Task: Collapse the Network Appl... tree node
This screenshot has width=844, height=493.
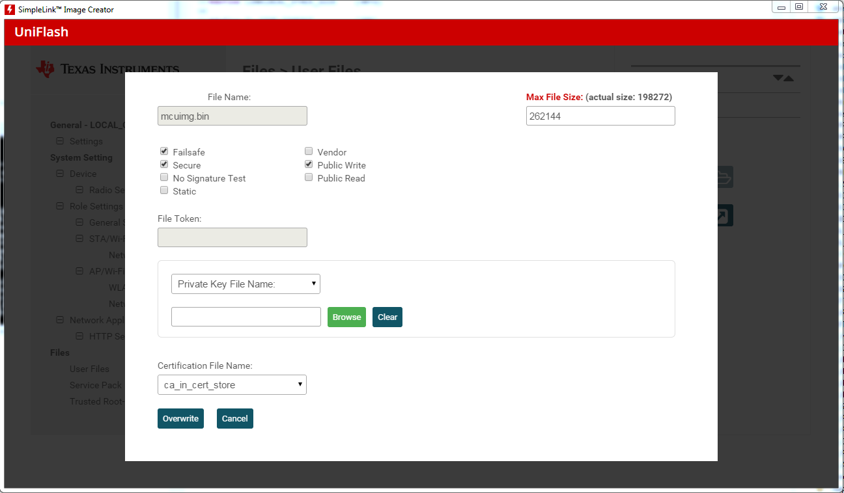Action: (60, 320)
